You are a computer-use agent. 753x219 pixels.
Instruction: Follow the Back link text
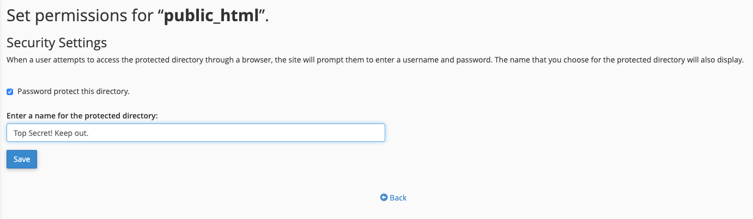398,198
